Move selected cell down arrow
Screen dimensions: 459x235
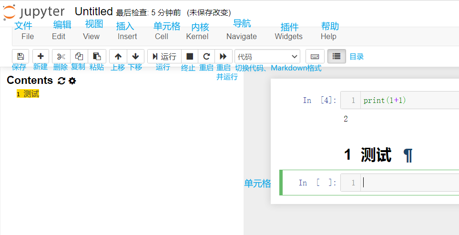pyautogui.click(x=135, y=56)
